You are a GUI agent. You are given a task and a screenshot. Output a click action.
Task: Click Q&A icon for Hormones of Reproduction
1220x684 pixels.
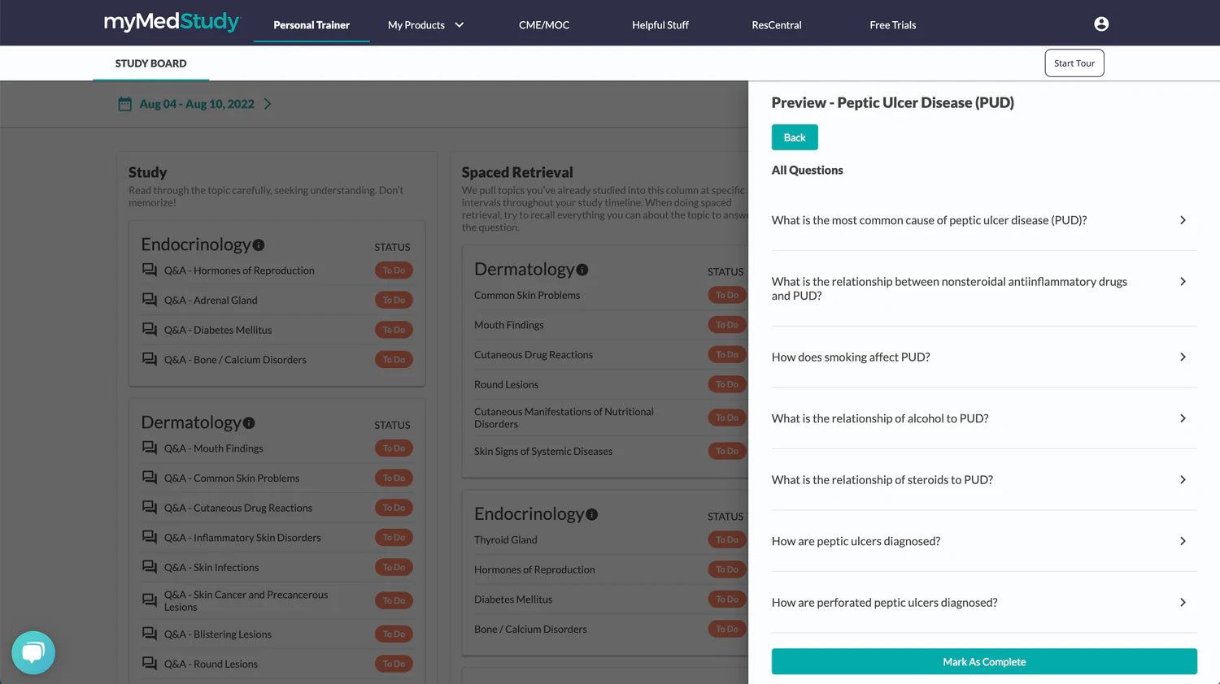click(150, 270)
